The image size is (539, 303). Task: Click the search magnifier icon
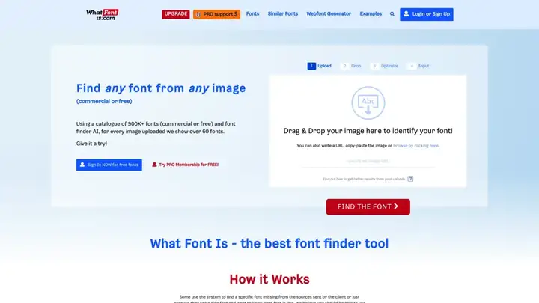[x=392, y=14]
